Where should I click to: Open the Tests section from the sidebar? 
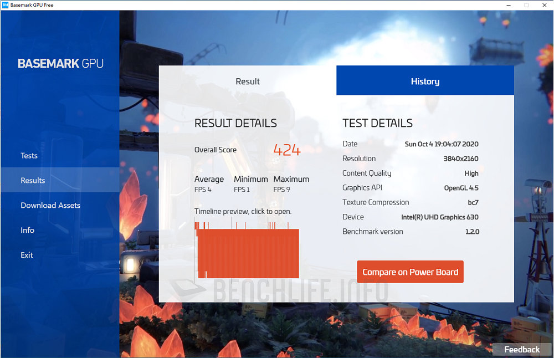(x=29, y=156)
